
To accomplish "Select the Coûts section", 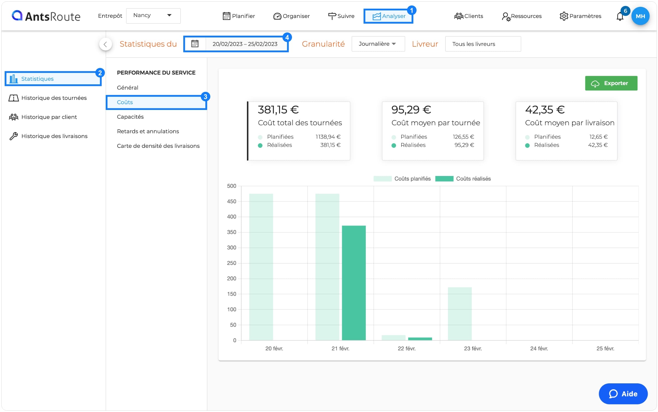I will tap(156, 102).
